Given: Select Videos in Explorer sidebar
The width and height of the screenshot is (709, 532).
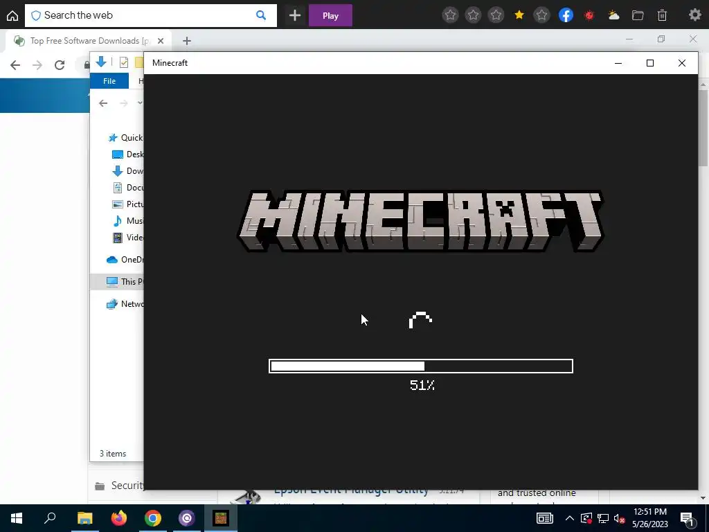Looking at the screenshot, I should pos(127,238).
